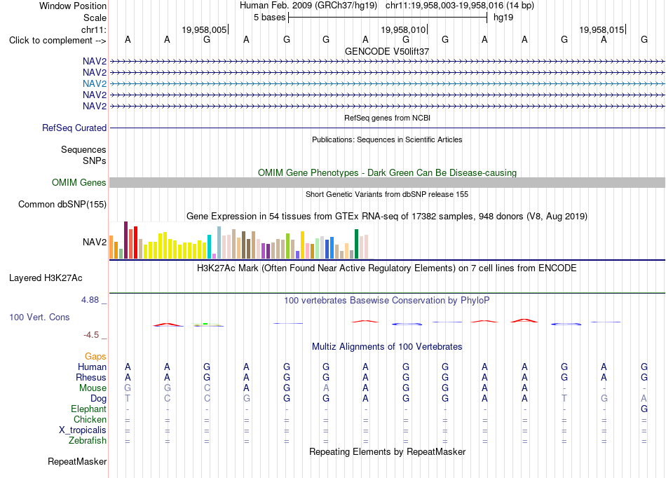Click '100 vertebrates Basewise Conservation by PhyloP' title

387,301
